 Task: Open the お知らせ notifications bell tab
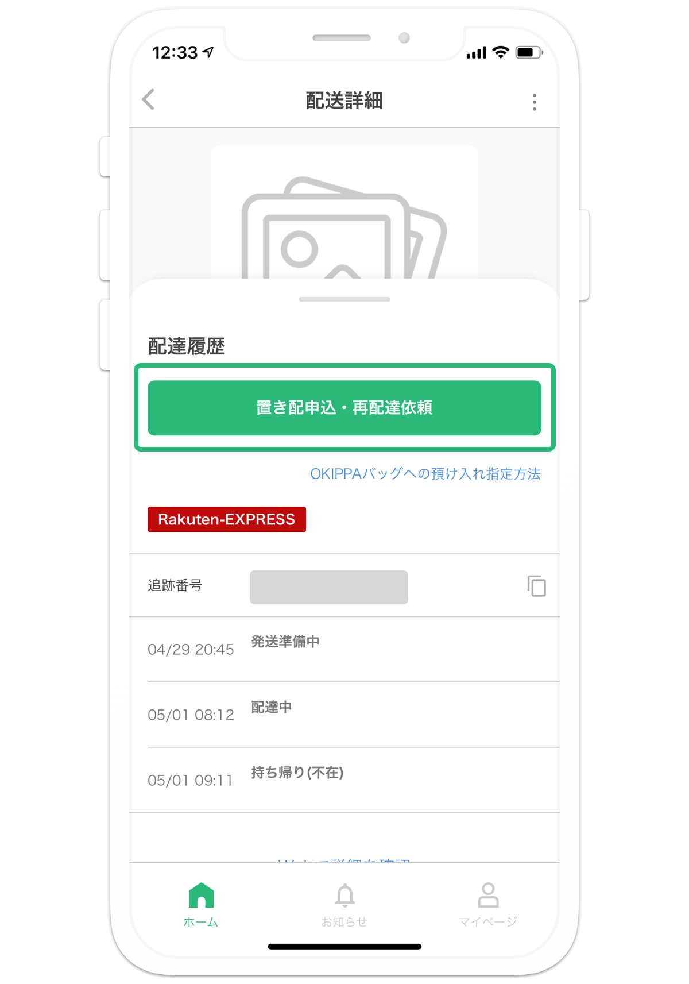tap(344, 905)
